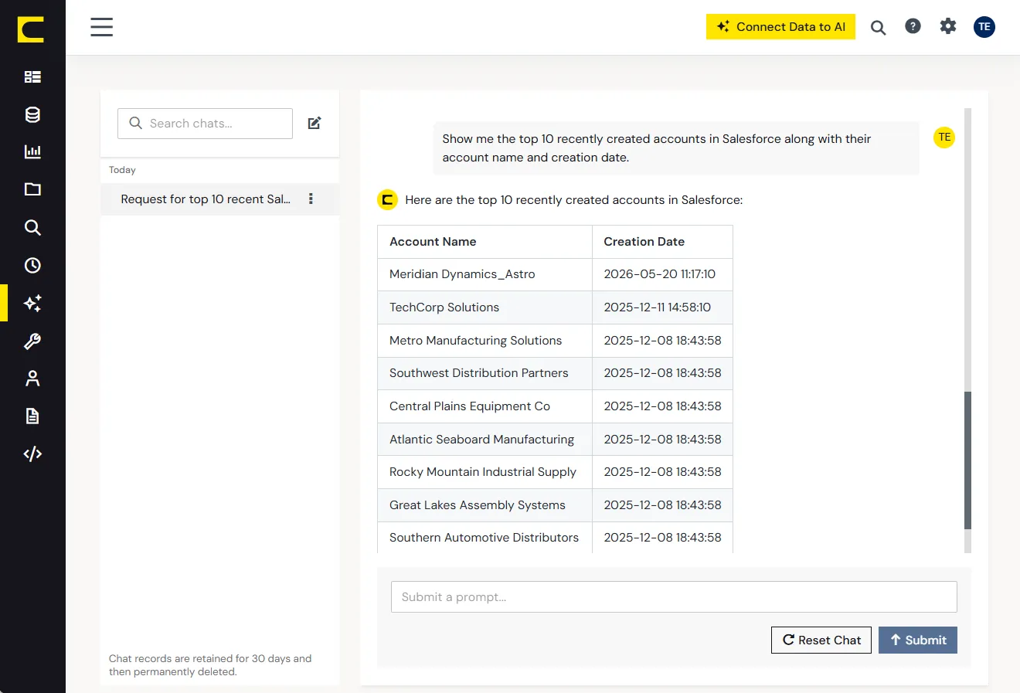The height and width of the screenshot is (693, 1020).
Task: Toggle the hamburger navigation menu
Action: pyautogui.click(x=101, y=27)
